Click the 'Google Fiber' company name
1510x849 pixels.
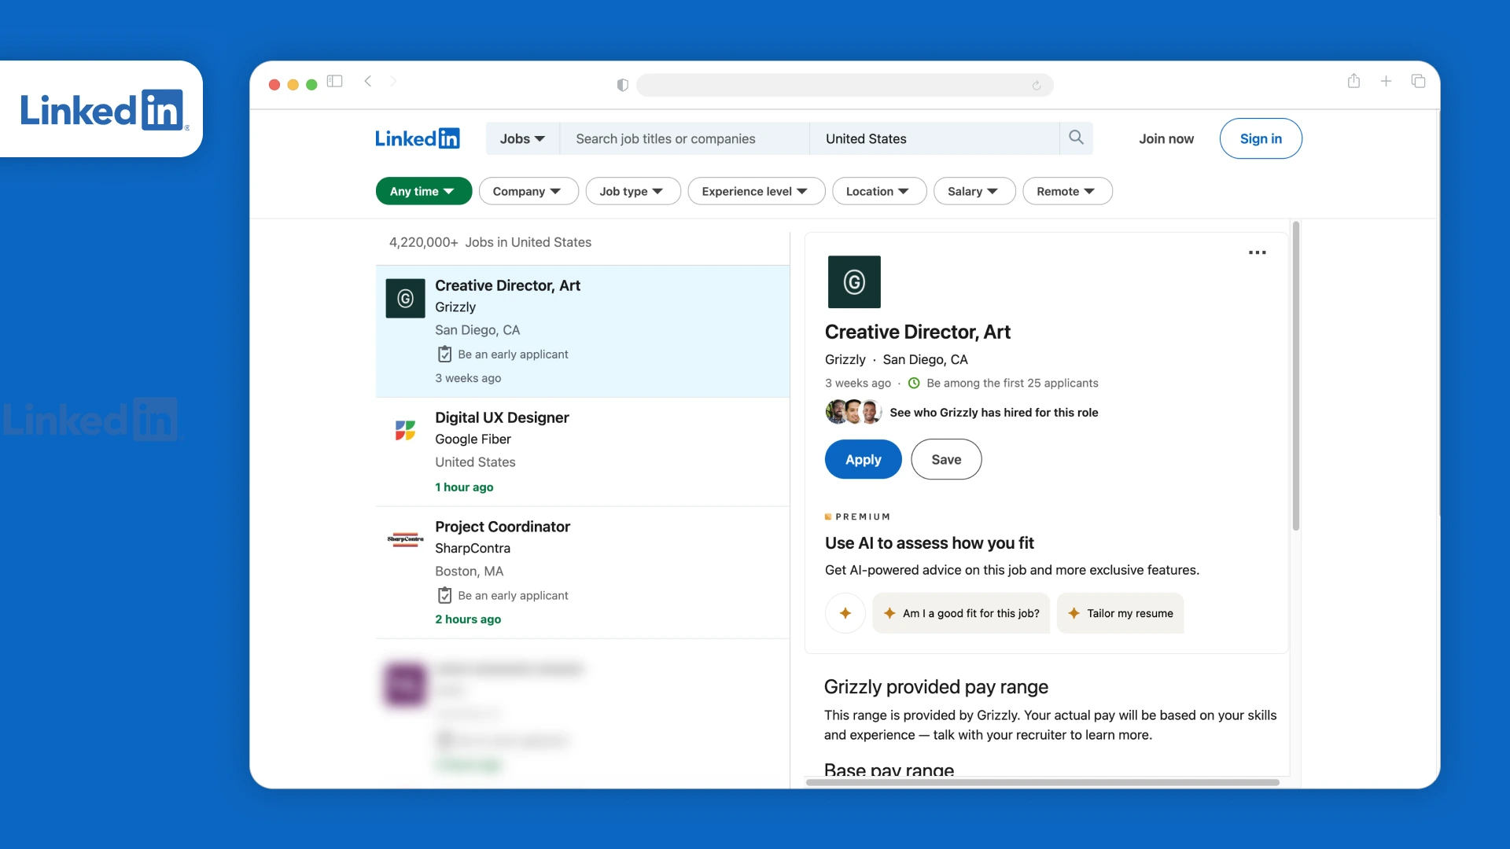click(x=473, y=439)
